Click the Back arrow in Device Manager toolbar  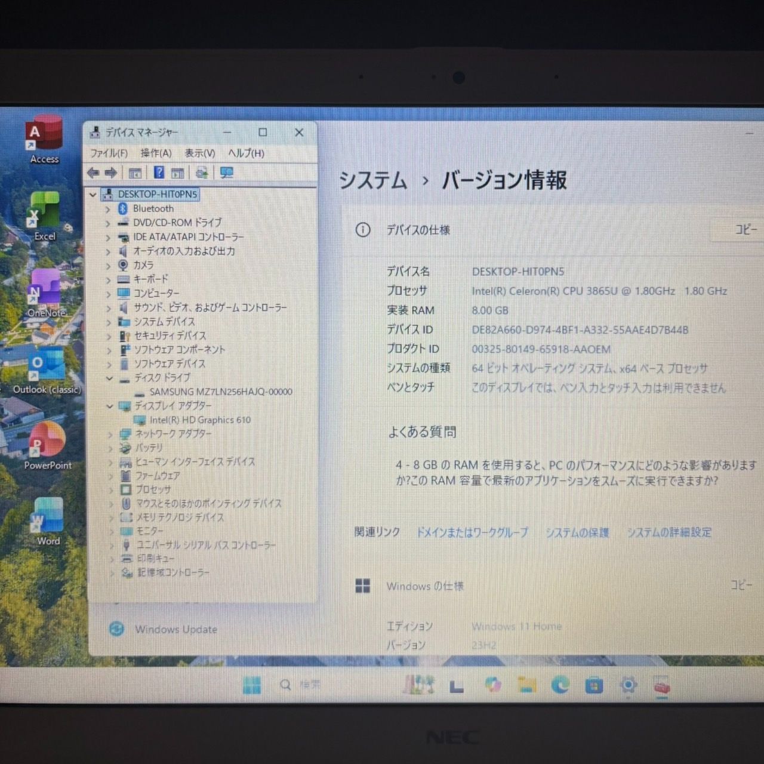(x=93, y=173)
